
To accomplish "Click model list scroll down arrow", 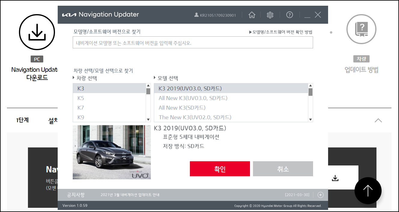I will tap(310, 120).
